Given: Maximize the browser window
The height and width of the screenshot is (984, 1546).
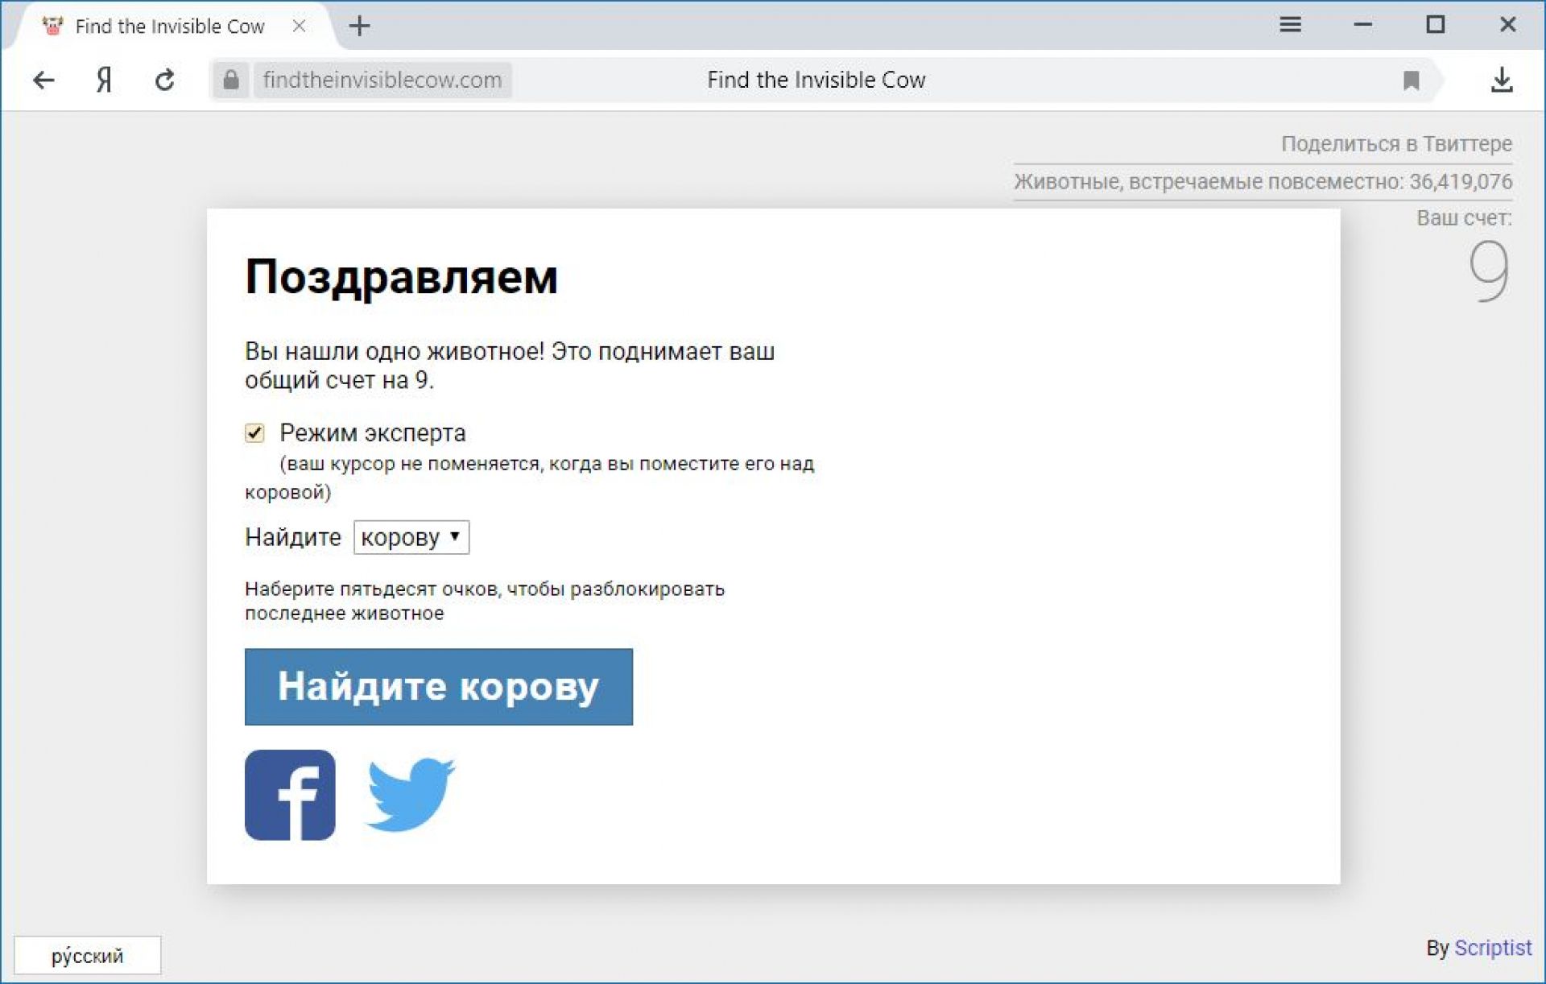Looking at the screenshot, I should 1435,25.
